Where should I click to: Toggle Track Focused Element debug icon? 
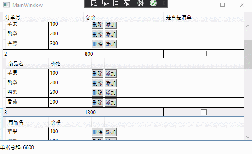coord(128,3)
